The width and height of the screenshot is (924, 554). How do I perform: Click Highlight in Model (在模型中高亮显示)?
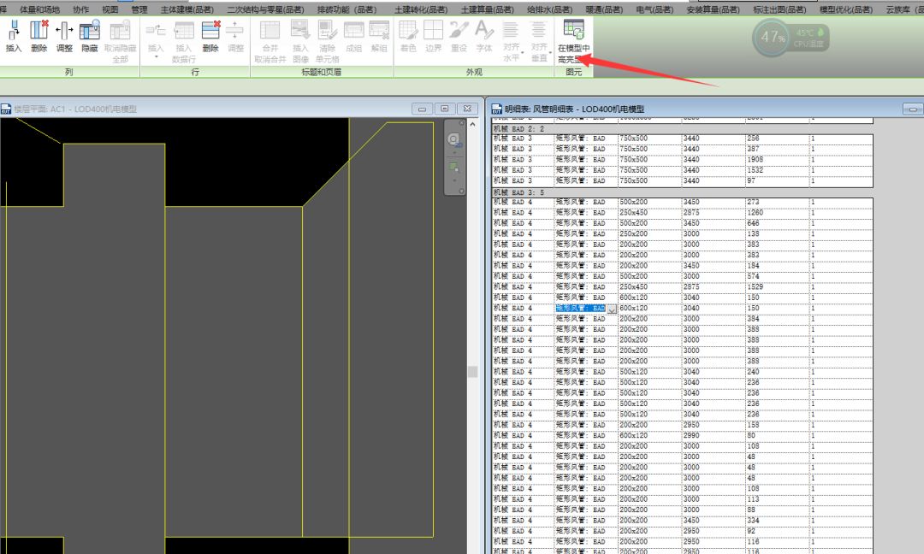click(x=573, y=41)
